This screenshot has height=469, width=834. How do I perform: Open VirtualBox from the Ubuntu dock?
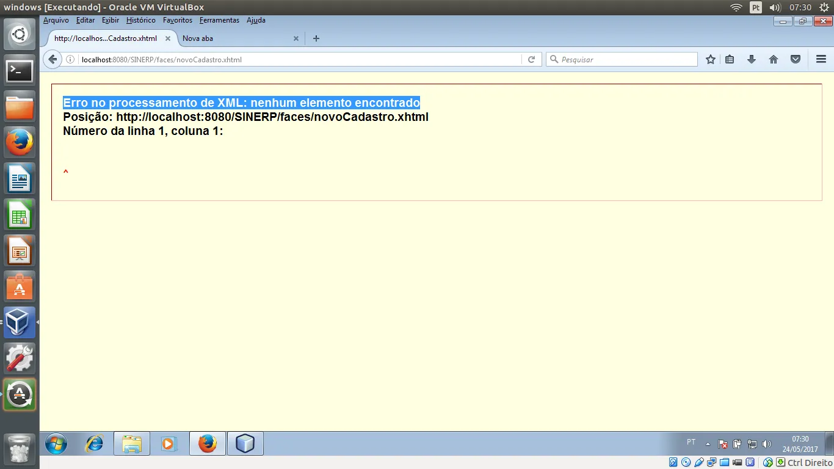tap(20, 323)
